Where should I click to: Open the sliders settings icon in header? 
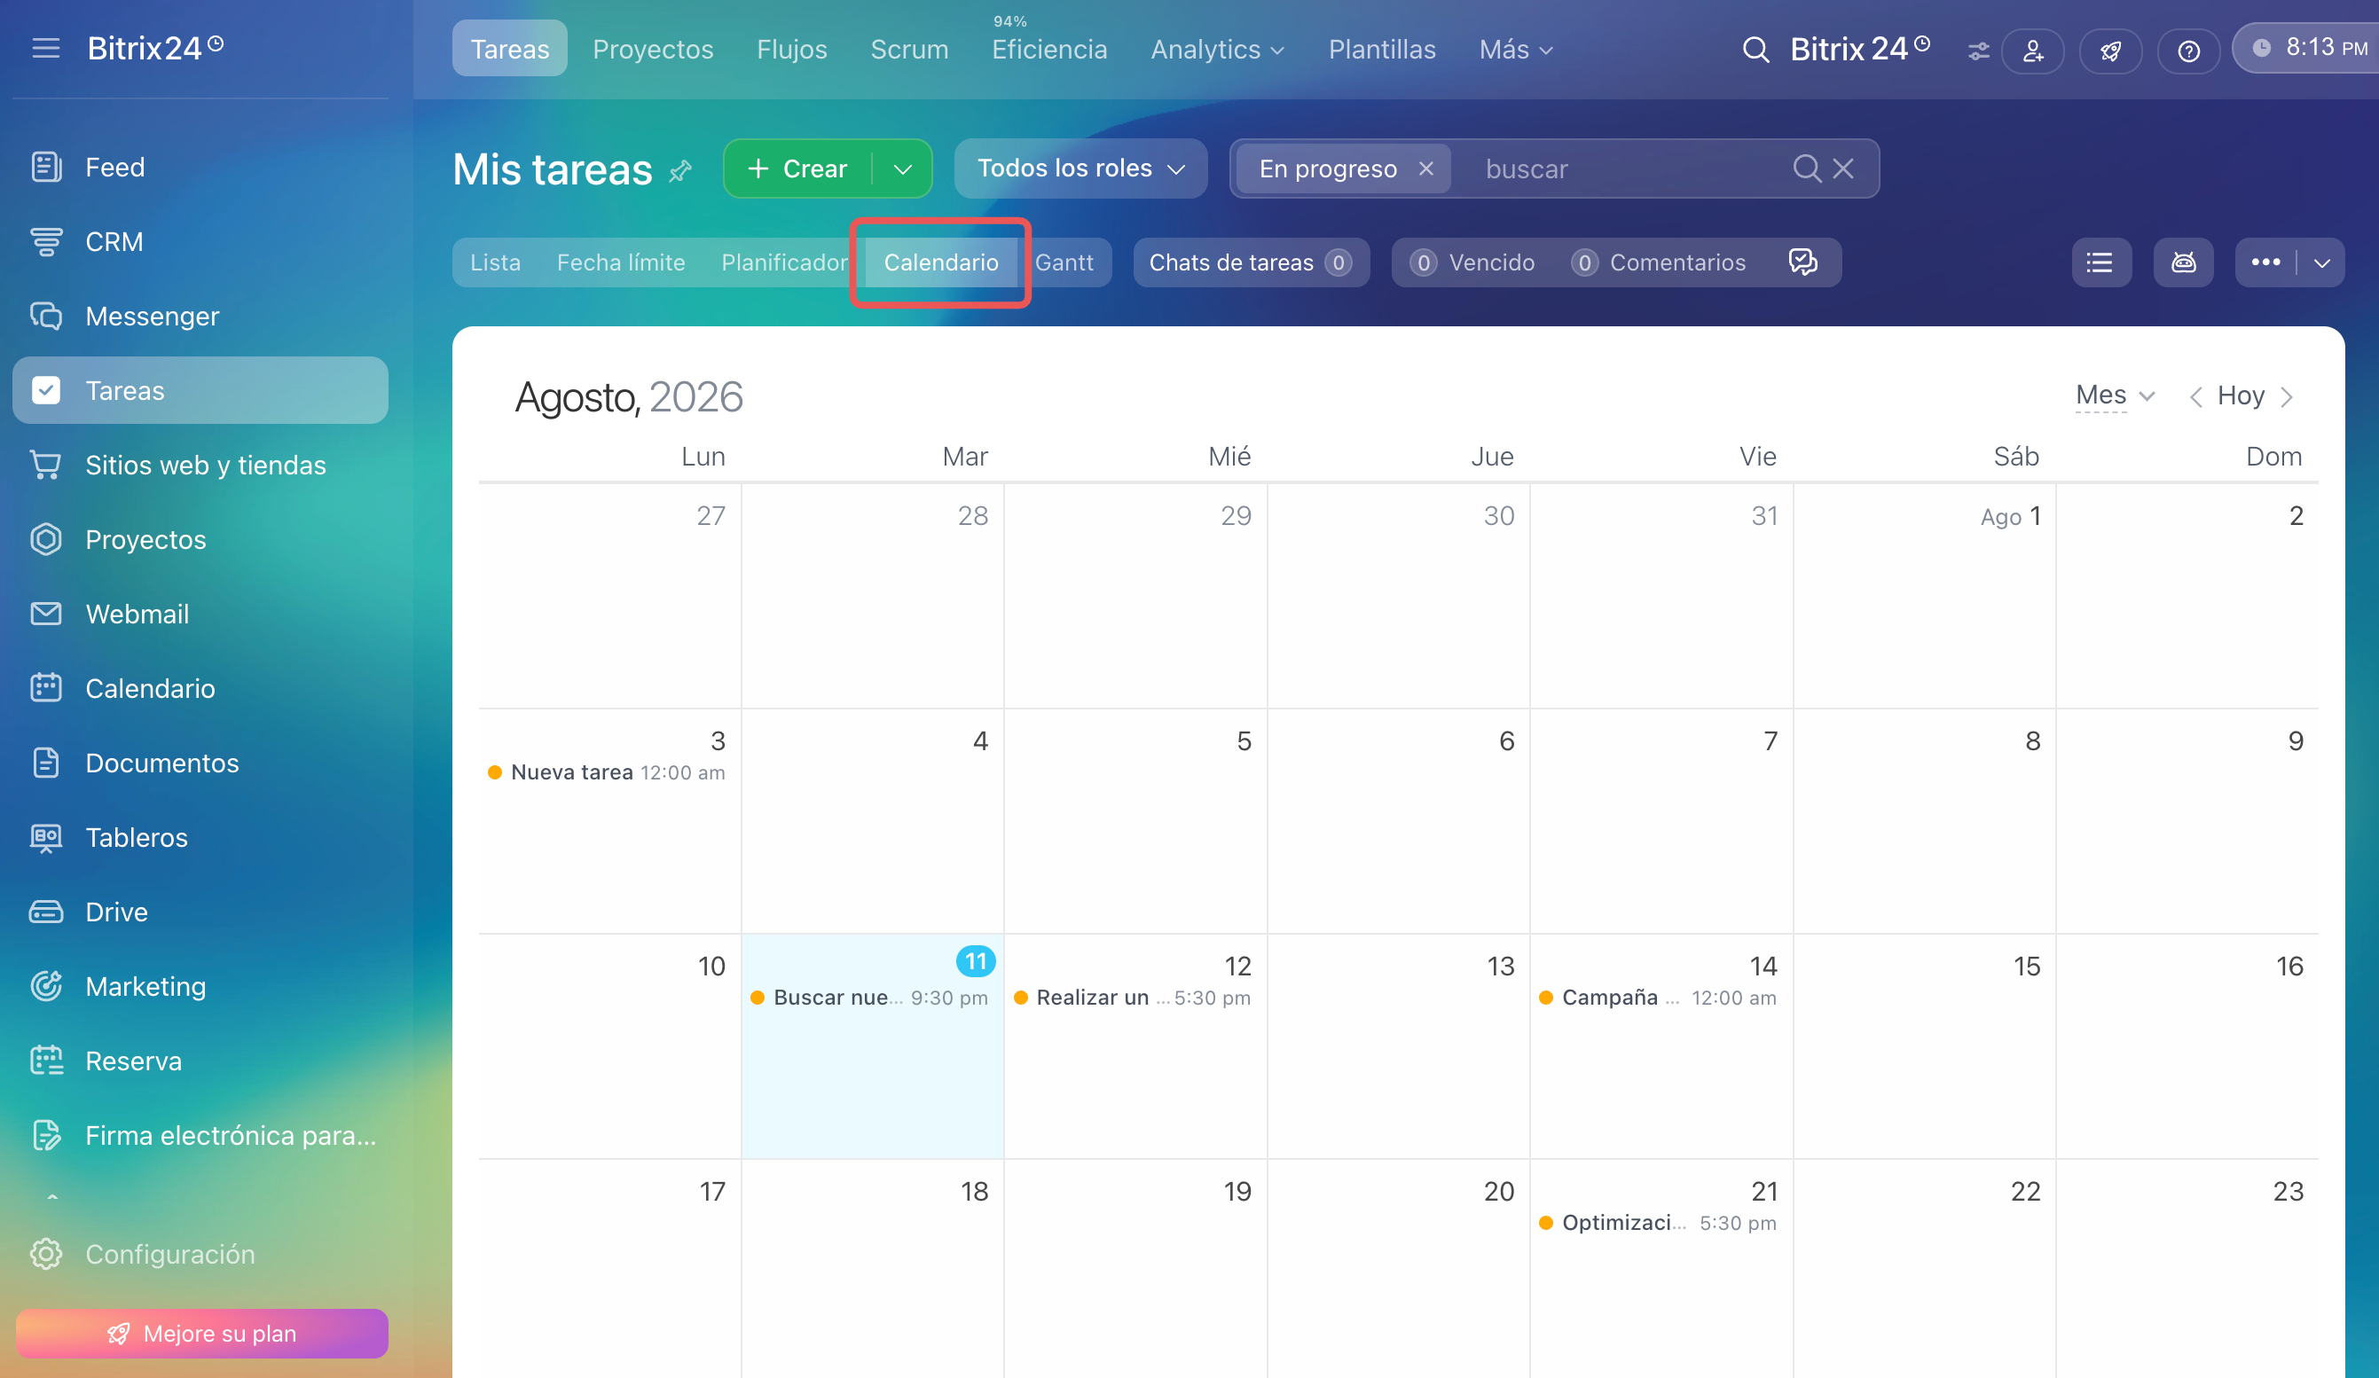(x=1979, y=50)
